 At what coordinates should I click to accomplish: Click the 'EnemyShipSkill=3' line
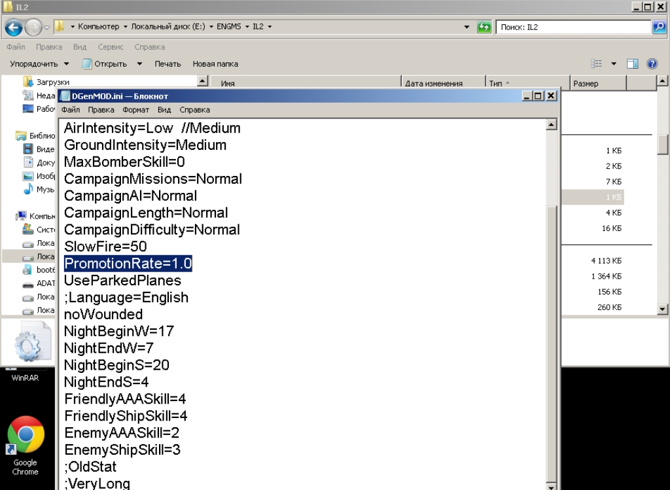[x=122, y=450]
